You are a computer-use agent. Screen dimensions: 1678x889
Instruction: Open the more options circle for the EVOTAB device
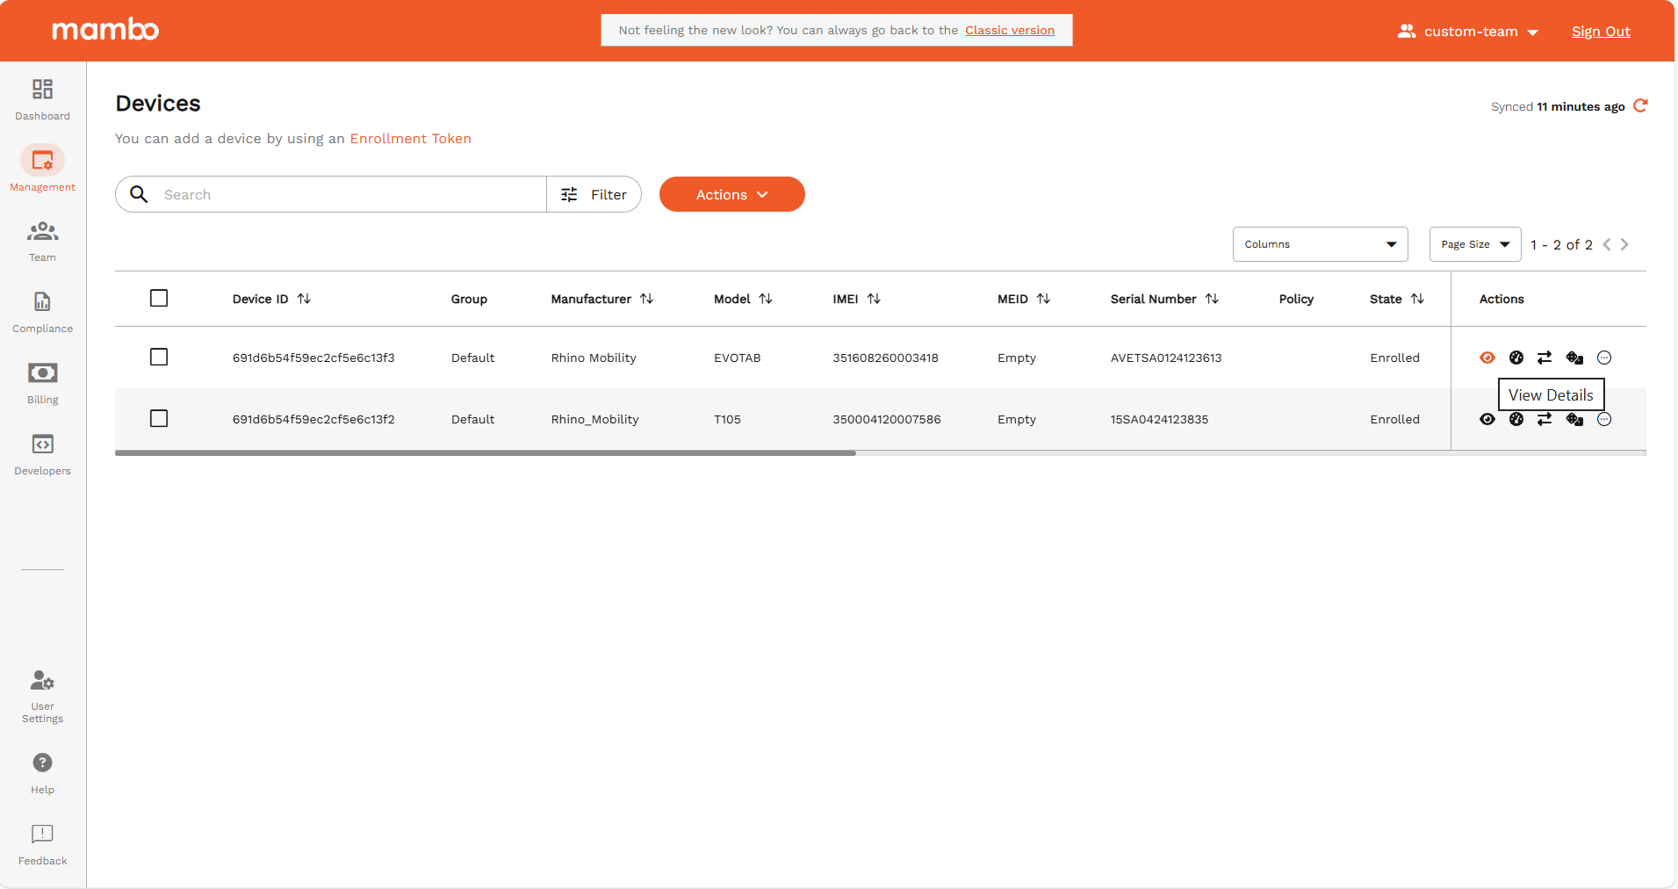click(1604, 358)
